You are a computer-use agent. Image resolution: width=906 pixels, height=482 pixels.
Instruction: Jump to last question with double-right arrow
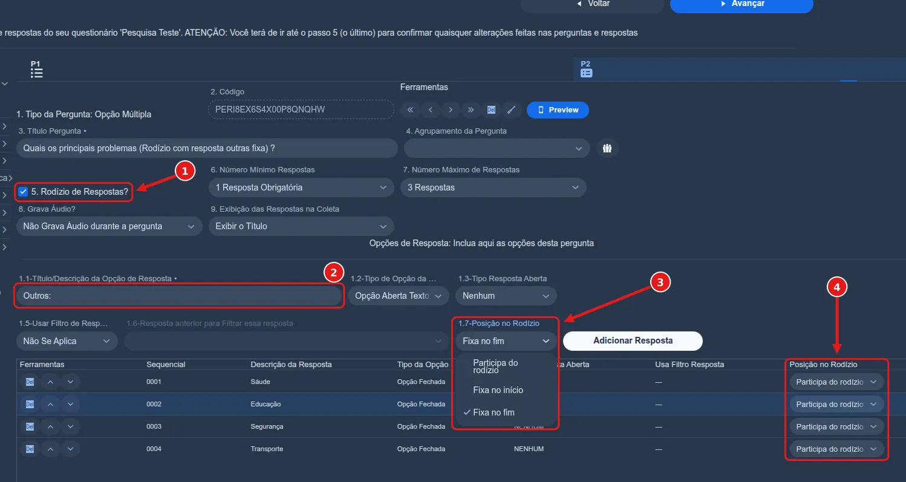pyautogui.click(x=471, y=110)
